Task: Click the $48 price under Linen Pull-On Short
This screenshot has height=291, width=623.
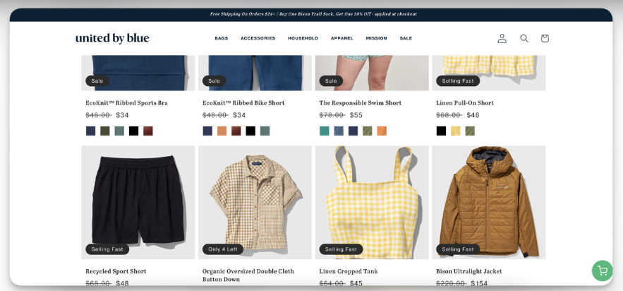Action: 473,115
